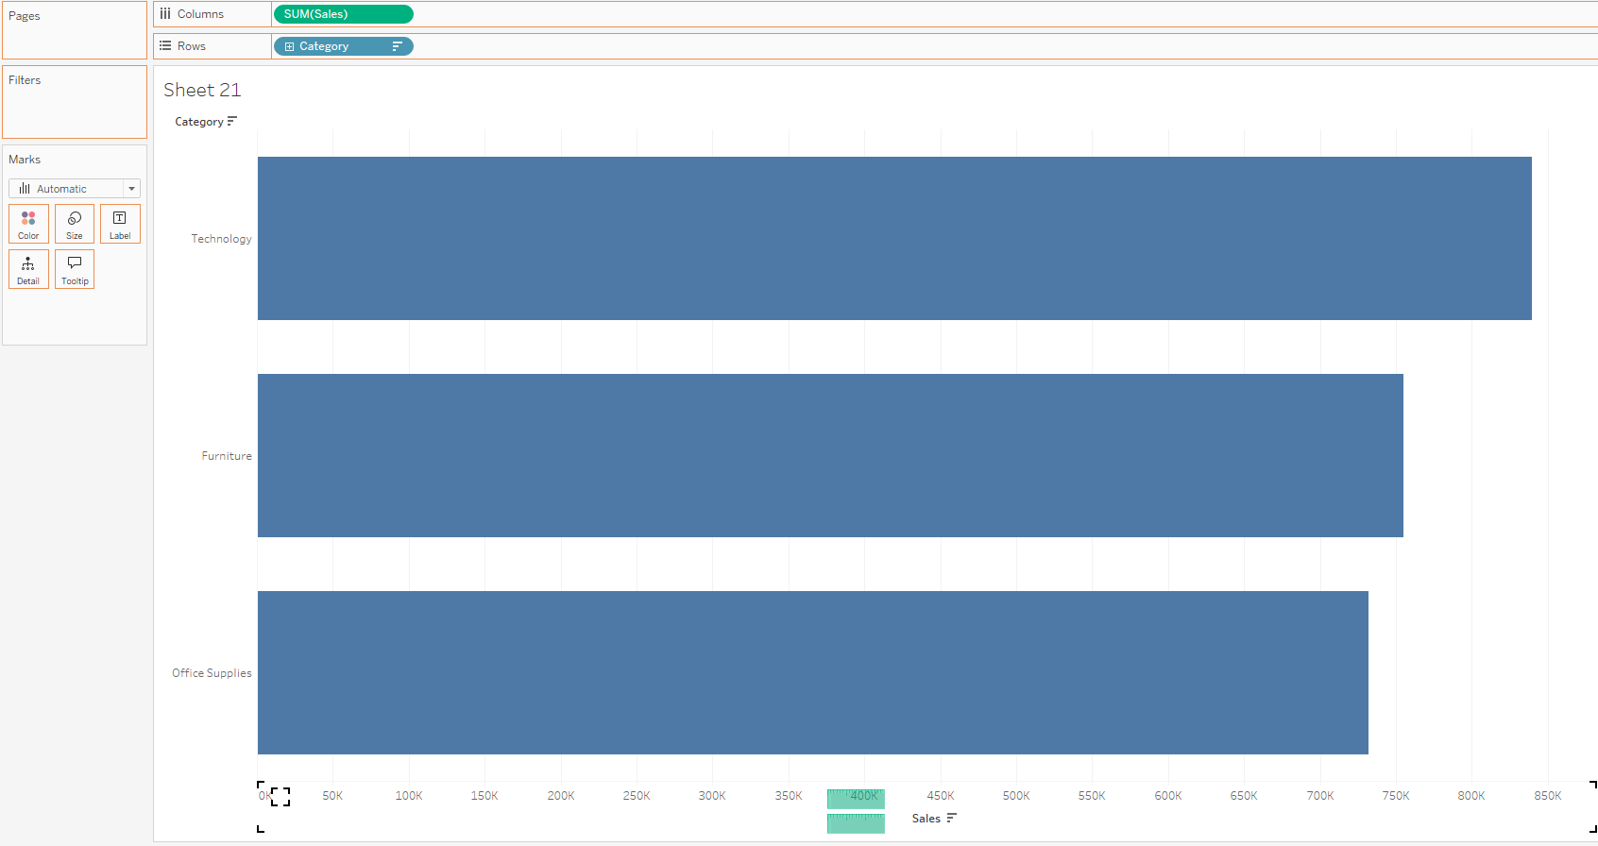This screenshot has width=1598, height=846.
Task: Open the Size marks card
Action: point(75,225)
